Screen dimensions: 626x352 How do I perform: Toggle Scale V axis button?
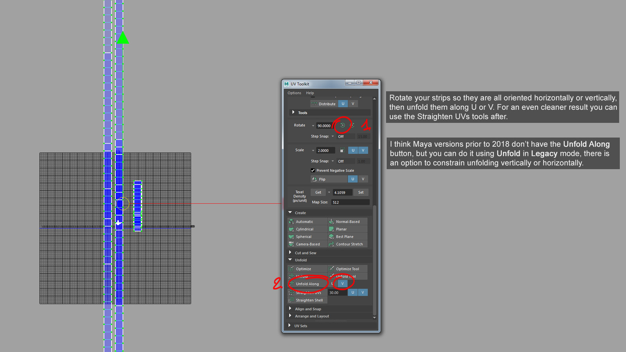[x=363, y=150]
